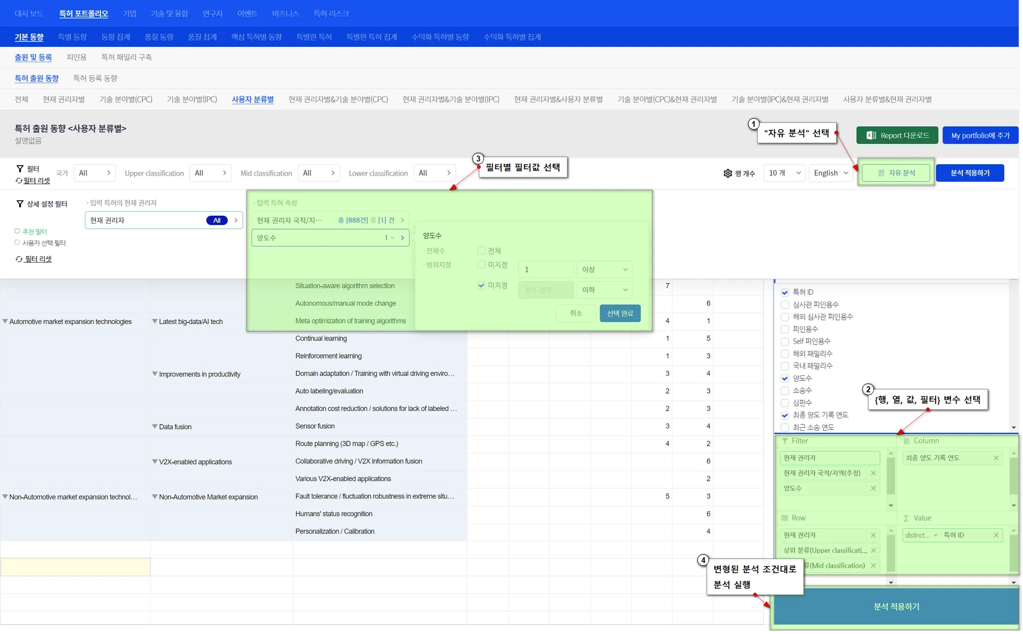The width and height of the screenshot is (1023, 634).
Task: Click the 자유 분석 button
Action: tap(896, 173)
